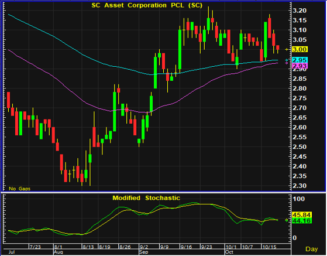The width and height of the screenshot is (327, 256).
Task: Select the green 44.16 stochastic value label
Action: tap(302, 221)
